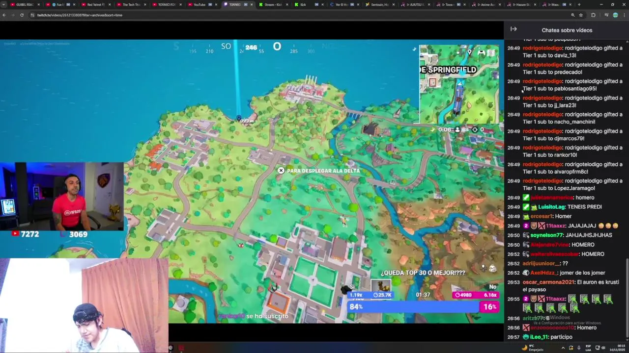The width and height of the screenshot is (629, 353).
Task: Switch to the Anime Au tab
Action: (486, 4)
